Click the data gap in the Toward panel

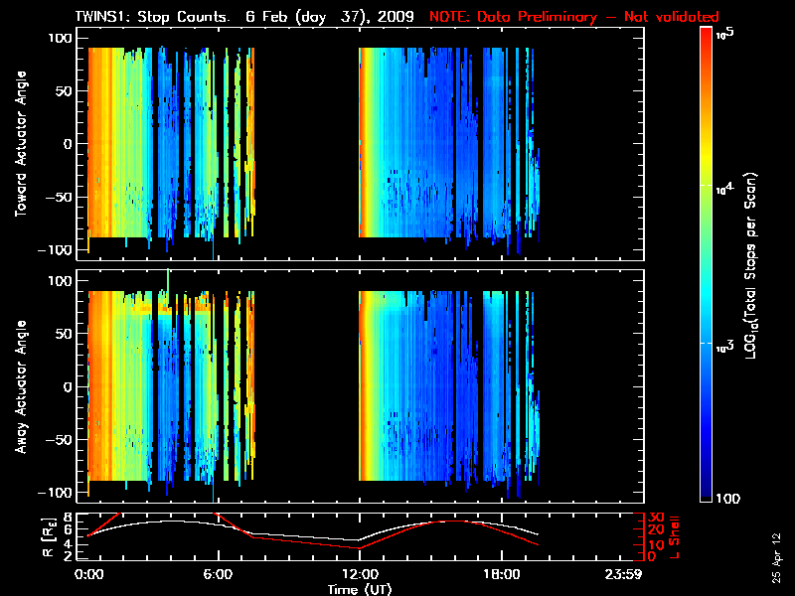[x=306, y=144]
